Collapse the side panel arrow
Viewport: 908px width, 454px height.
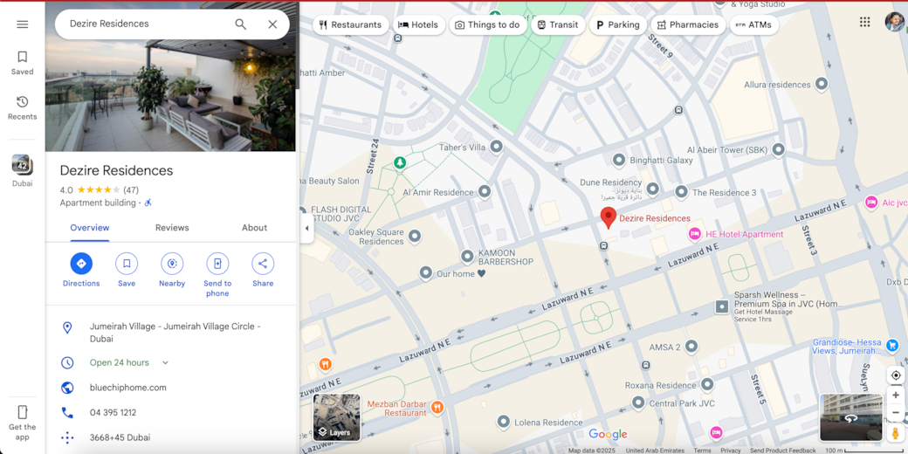[x=307, y=228]
